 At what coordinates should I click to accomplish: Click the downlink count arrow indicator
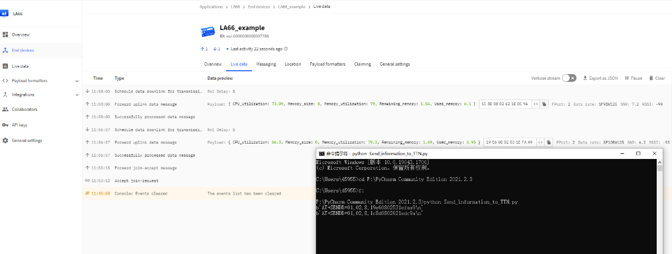216,49
